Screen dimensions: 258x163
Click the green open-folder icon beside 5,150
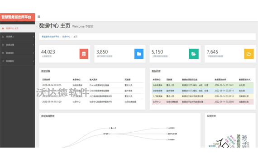(x=194, y=54)
